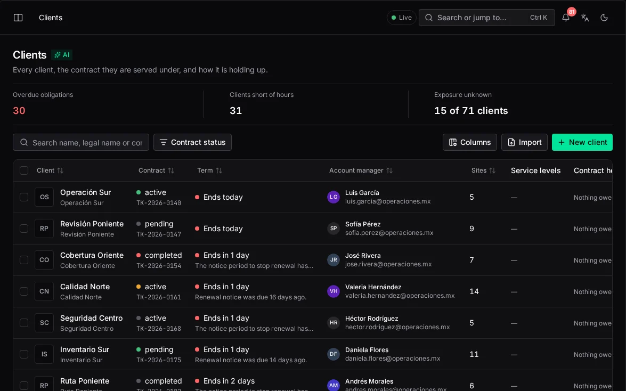This screenshot has height=391, width=626.
Task: Check the Revisión Poniente row checkbox
Action: pos(24,229)
